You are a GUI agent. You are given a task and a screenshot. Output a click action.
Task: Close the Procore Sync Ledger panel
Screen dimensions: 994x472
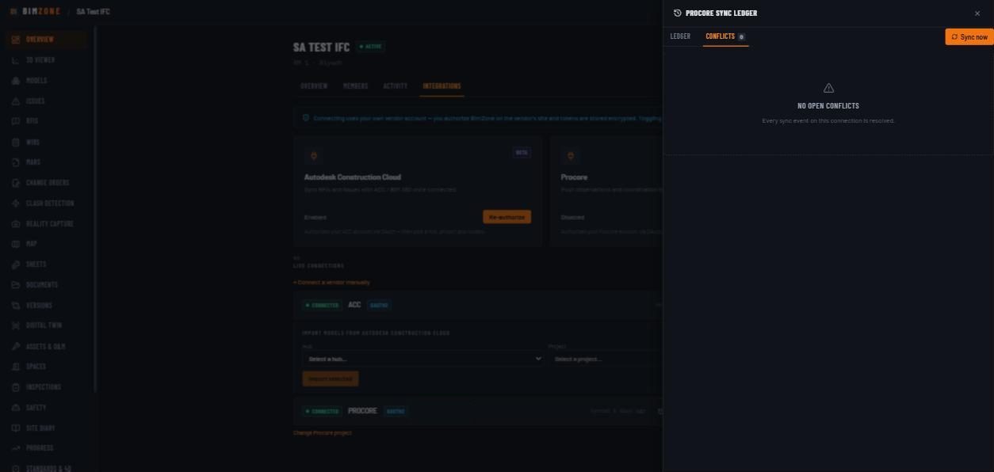click(x=977, y=13)
